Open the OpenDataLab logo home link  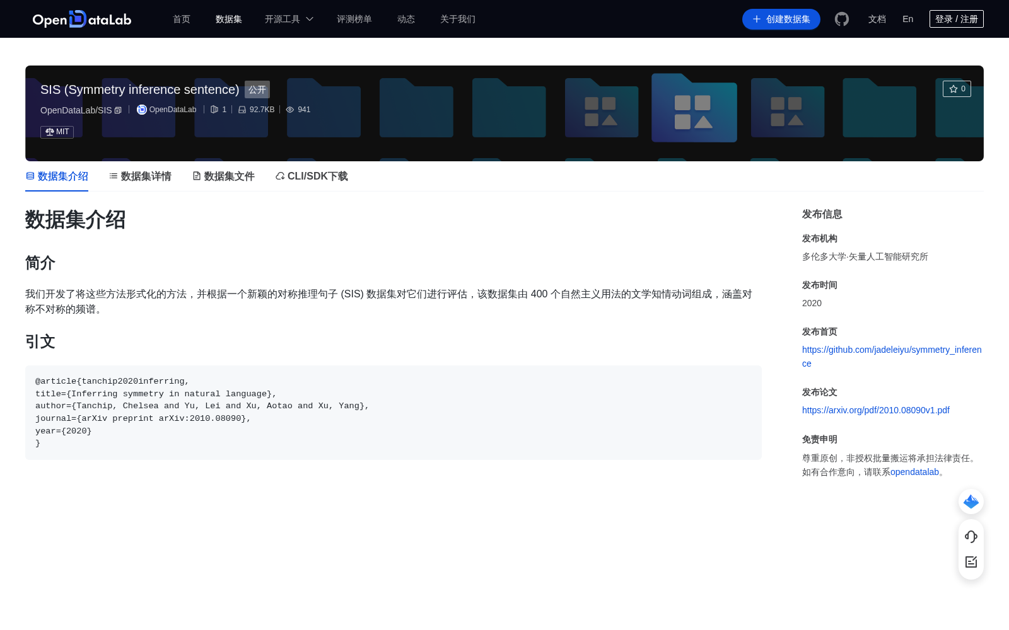pyautogui.click(x=82, y=19)
